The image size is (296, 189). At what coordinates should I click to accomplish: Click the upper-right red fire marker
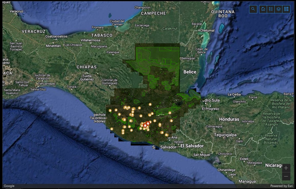point(148,123)
